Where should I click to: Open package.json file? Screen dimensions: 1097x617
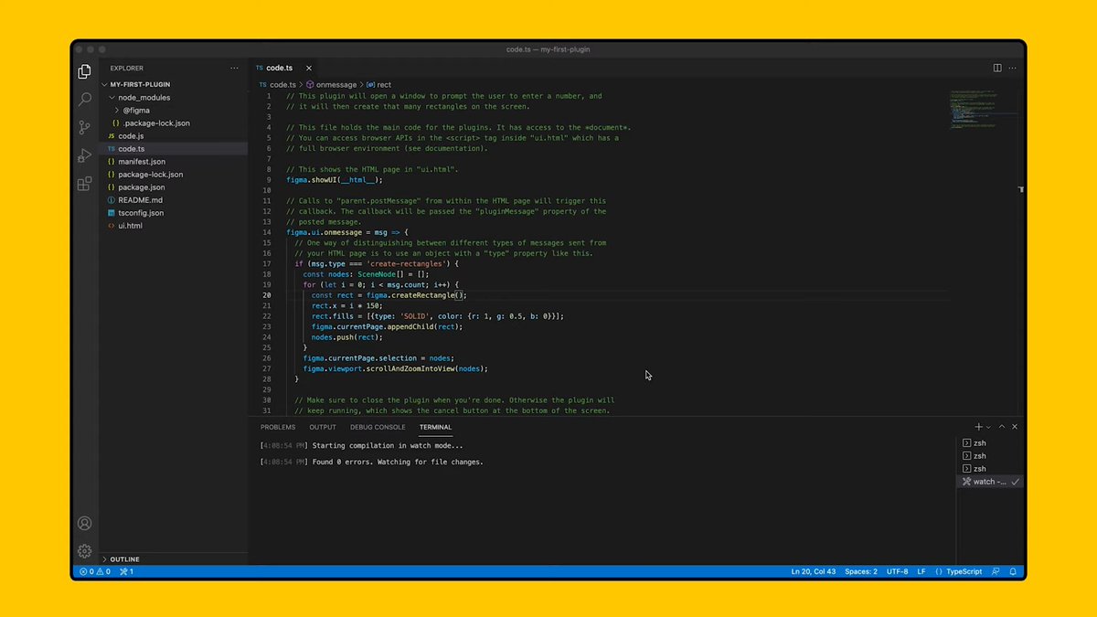coord(174,186)
